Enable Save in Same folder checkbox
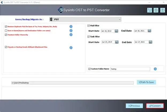Screen dimensions: 167x112 pyautogui.click(x=6, y=31)
